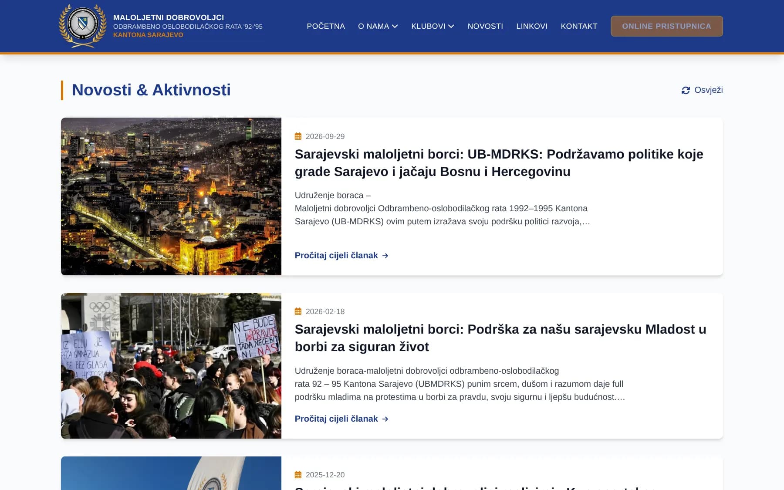Click the ONLINE PRISTUPNICA button

point(666,26)
